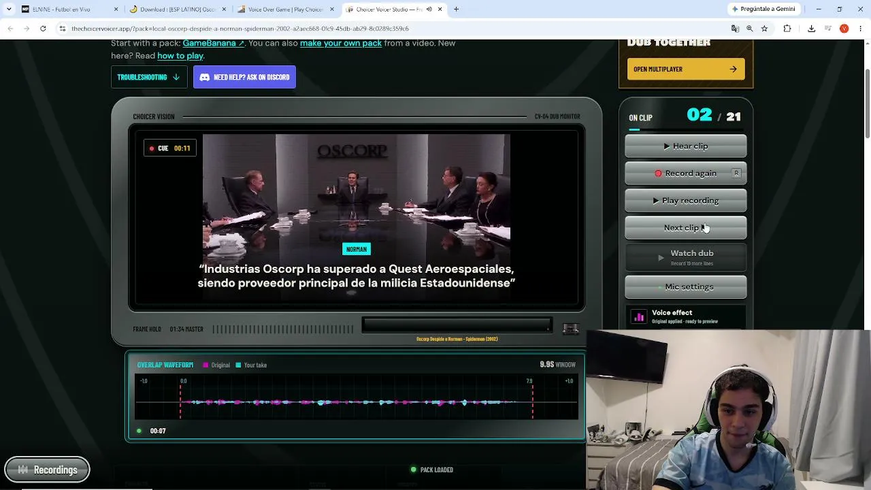The image size is (871, 490).
Task: Mute the Choicer Voicer tab audio icon
Action: 429,10
